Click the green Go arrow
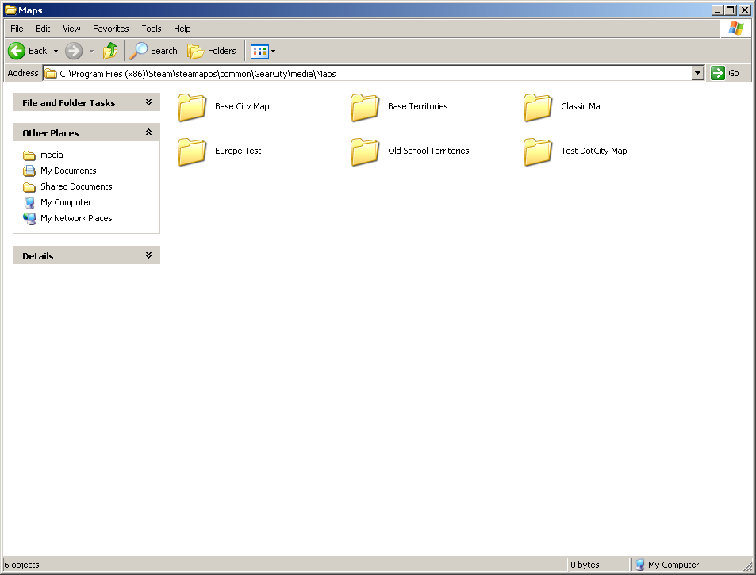The image size is (756, 575). [717, 73]
